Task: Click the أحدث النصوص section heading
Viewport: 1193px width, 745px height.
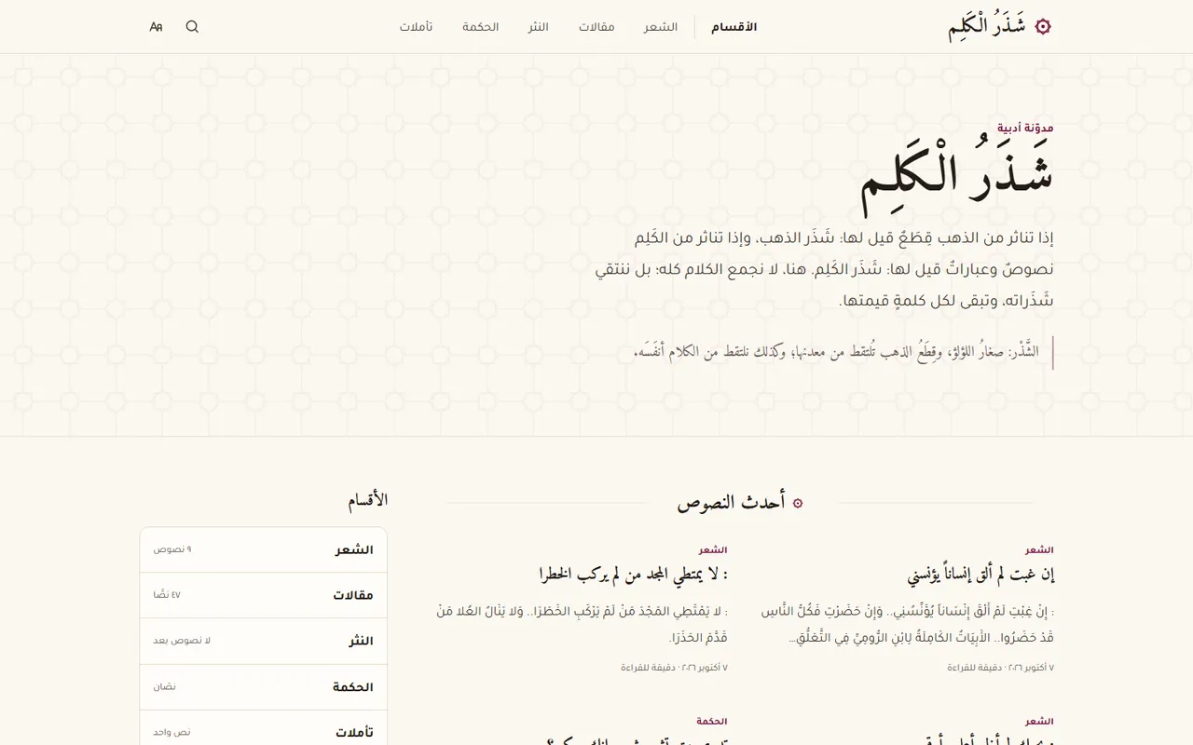Action: pos(732,503)
